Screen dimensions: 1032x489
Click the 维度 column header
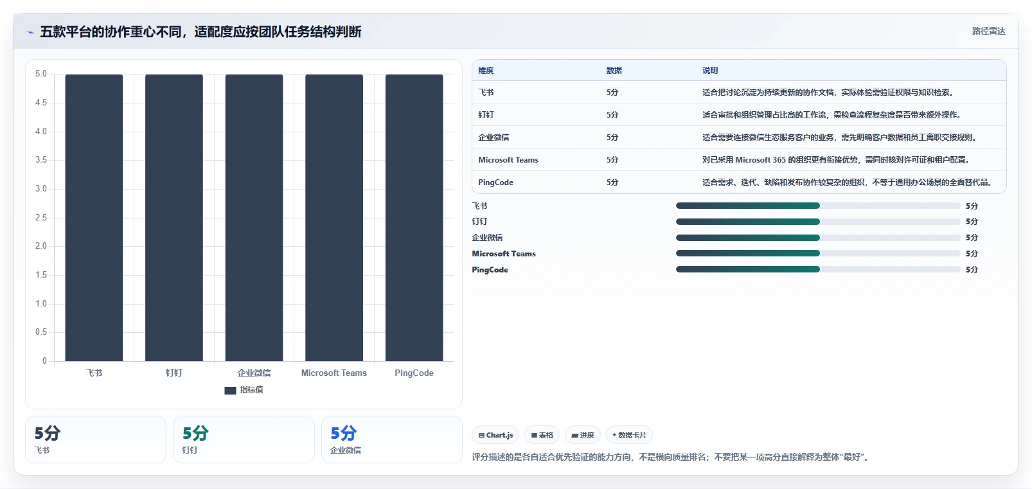486,71
